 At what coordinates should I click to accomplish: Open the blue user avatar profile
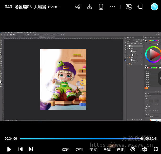point(154,7)
